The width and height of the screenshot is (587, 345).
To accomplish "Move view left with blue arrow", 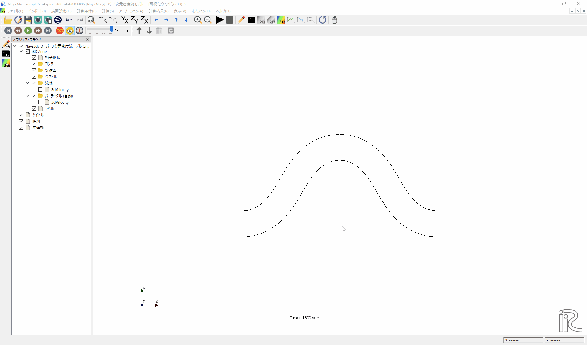I will point(156,20).
